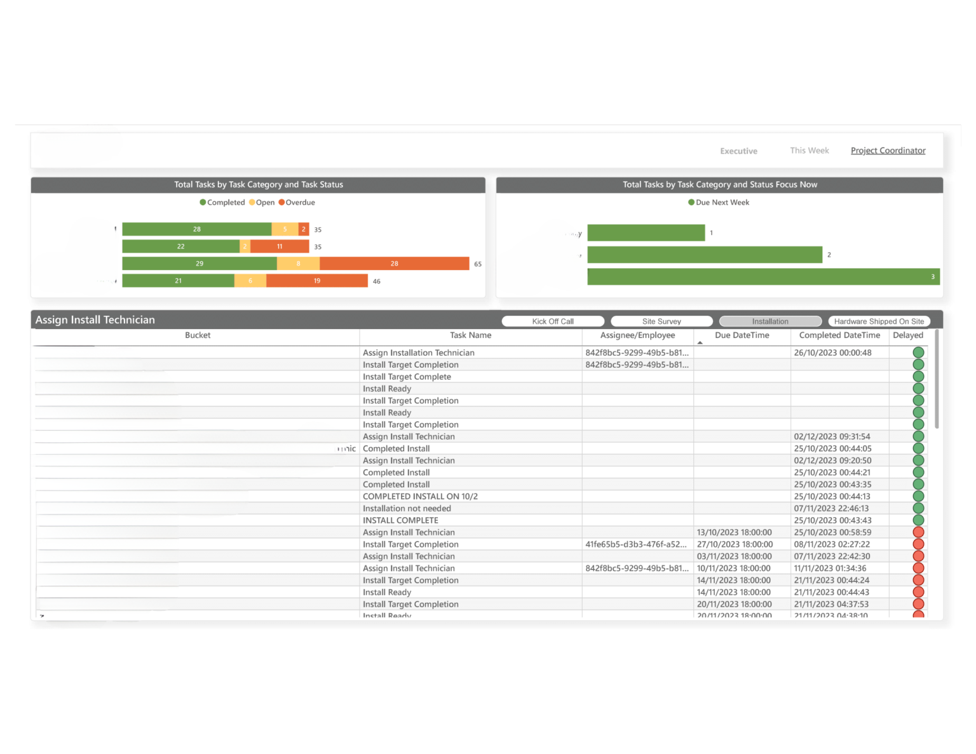Click green Delayed dot beside COMPLETED INSTALL ON 10/2
The image size is (976, 754).
[918, 496]
